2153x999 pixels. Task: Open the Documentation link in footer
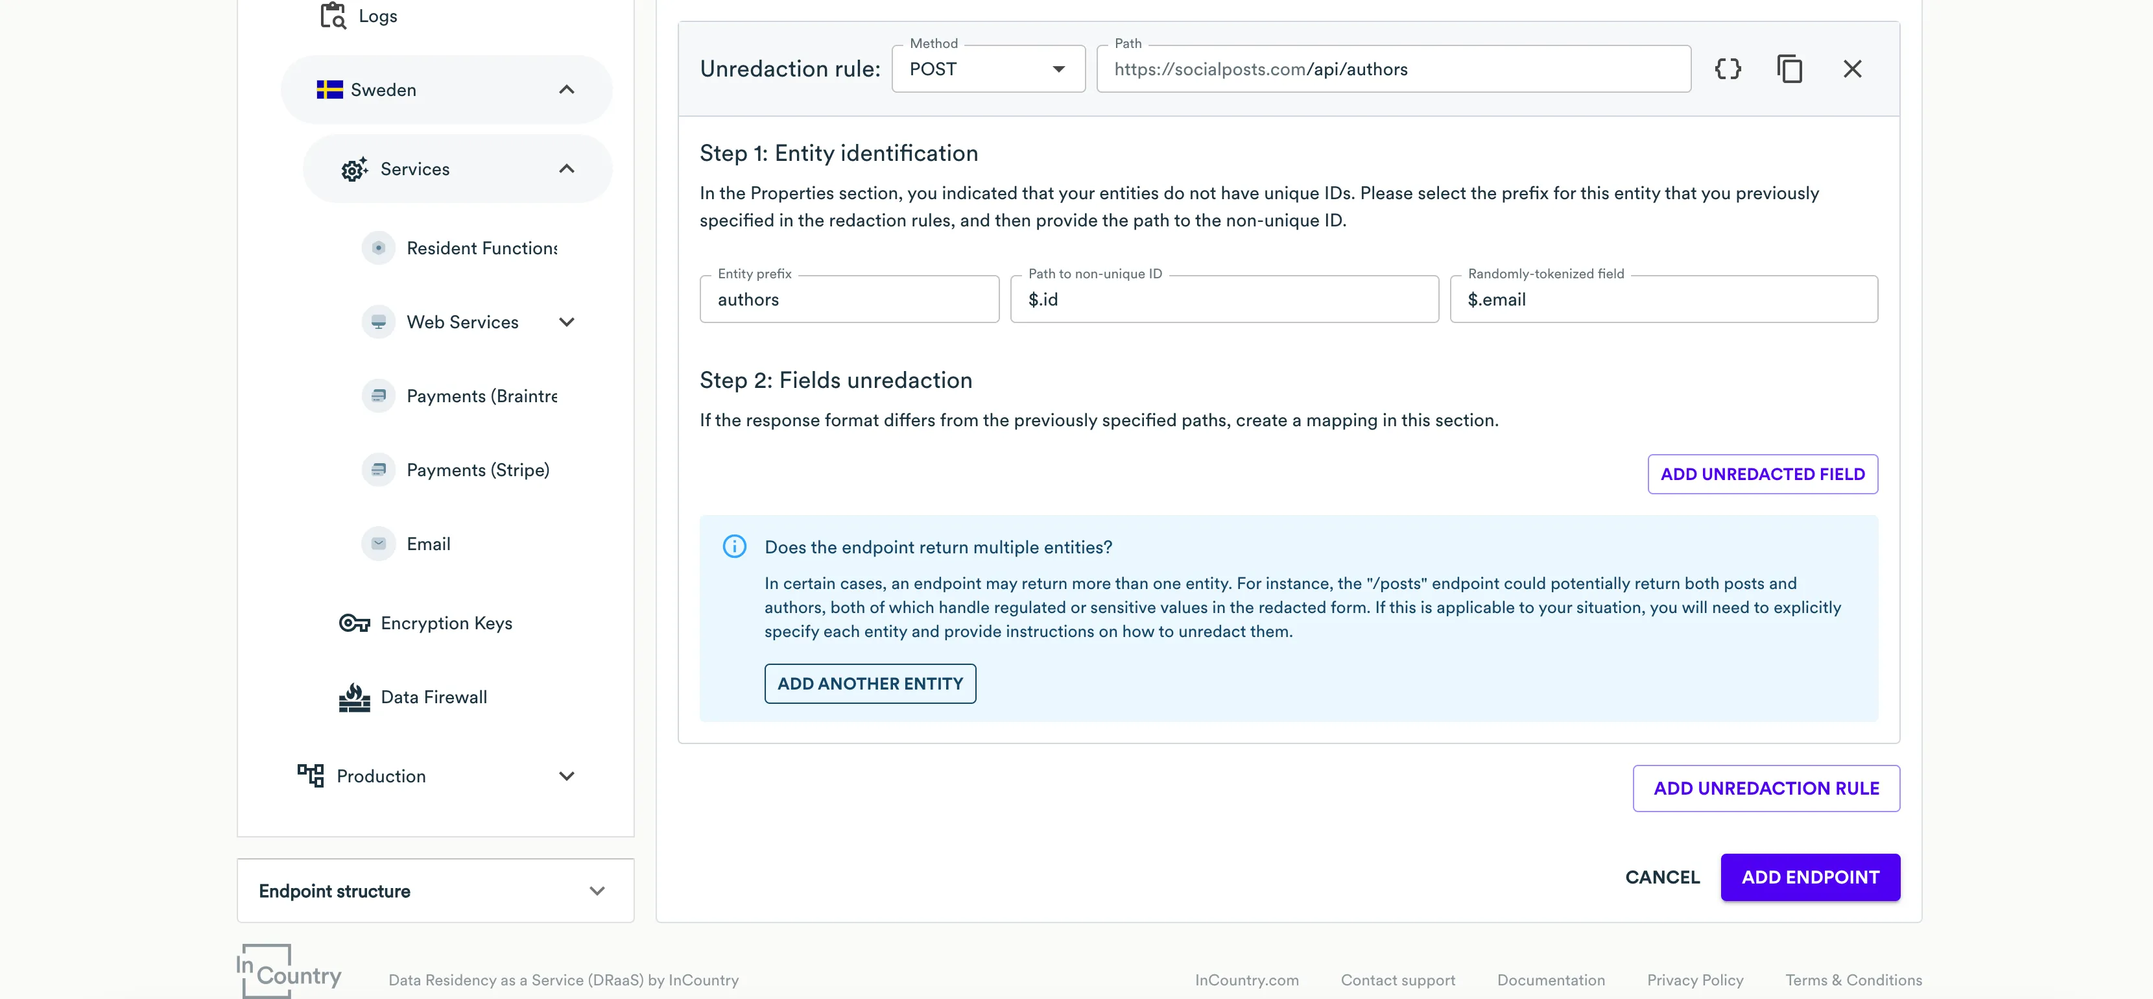(x=1551, y=980)
